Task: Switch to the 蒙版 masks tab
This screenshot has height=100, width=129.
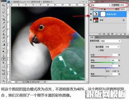Action: 97,37
